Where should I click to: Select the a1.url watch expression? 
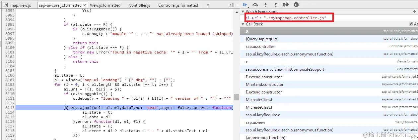(x=286, y=18)
